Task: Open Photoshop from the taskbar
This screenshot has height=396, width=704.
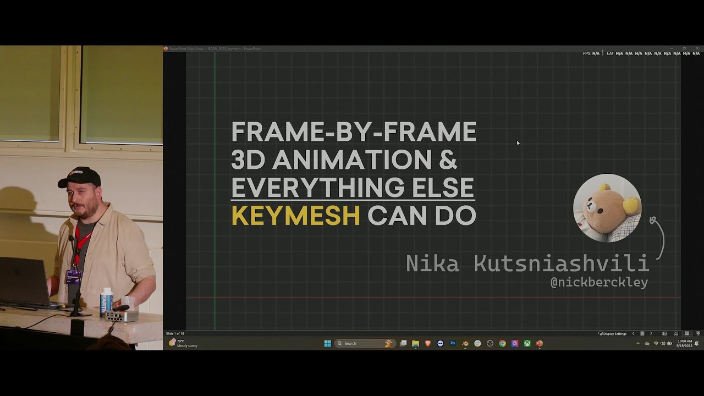Action: (453, 343)
